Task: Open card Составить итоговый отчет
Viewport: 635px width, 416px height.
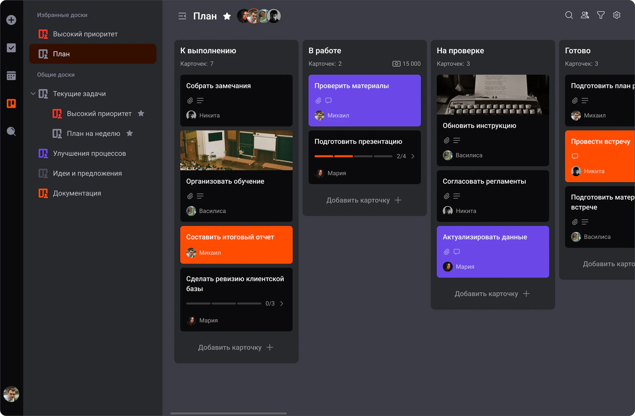Action: click(236, 245)
